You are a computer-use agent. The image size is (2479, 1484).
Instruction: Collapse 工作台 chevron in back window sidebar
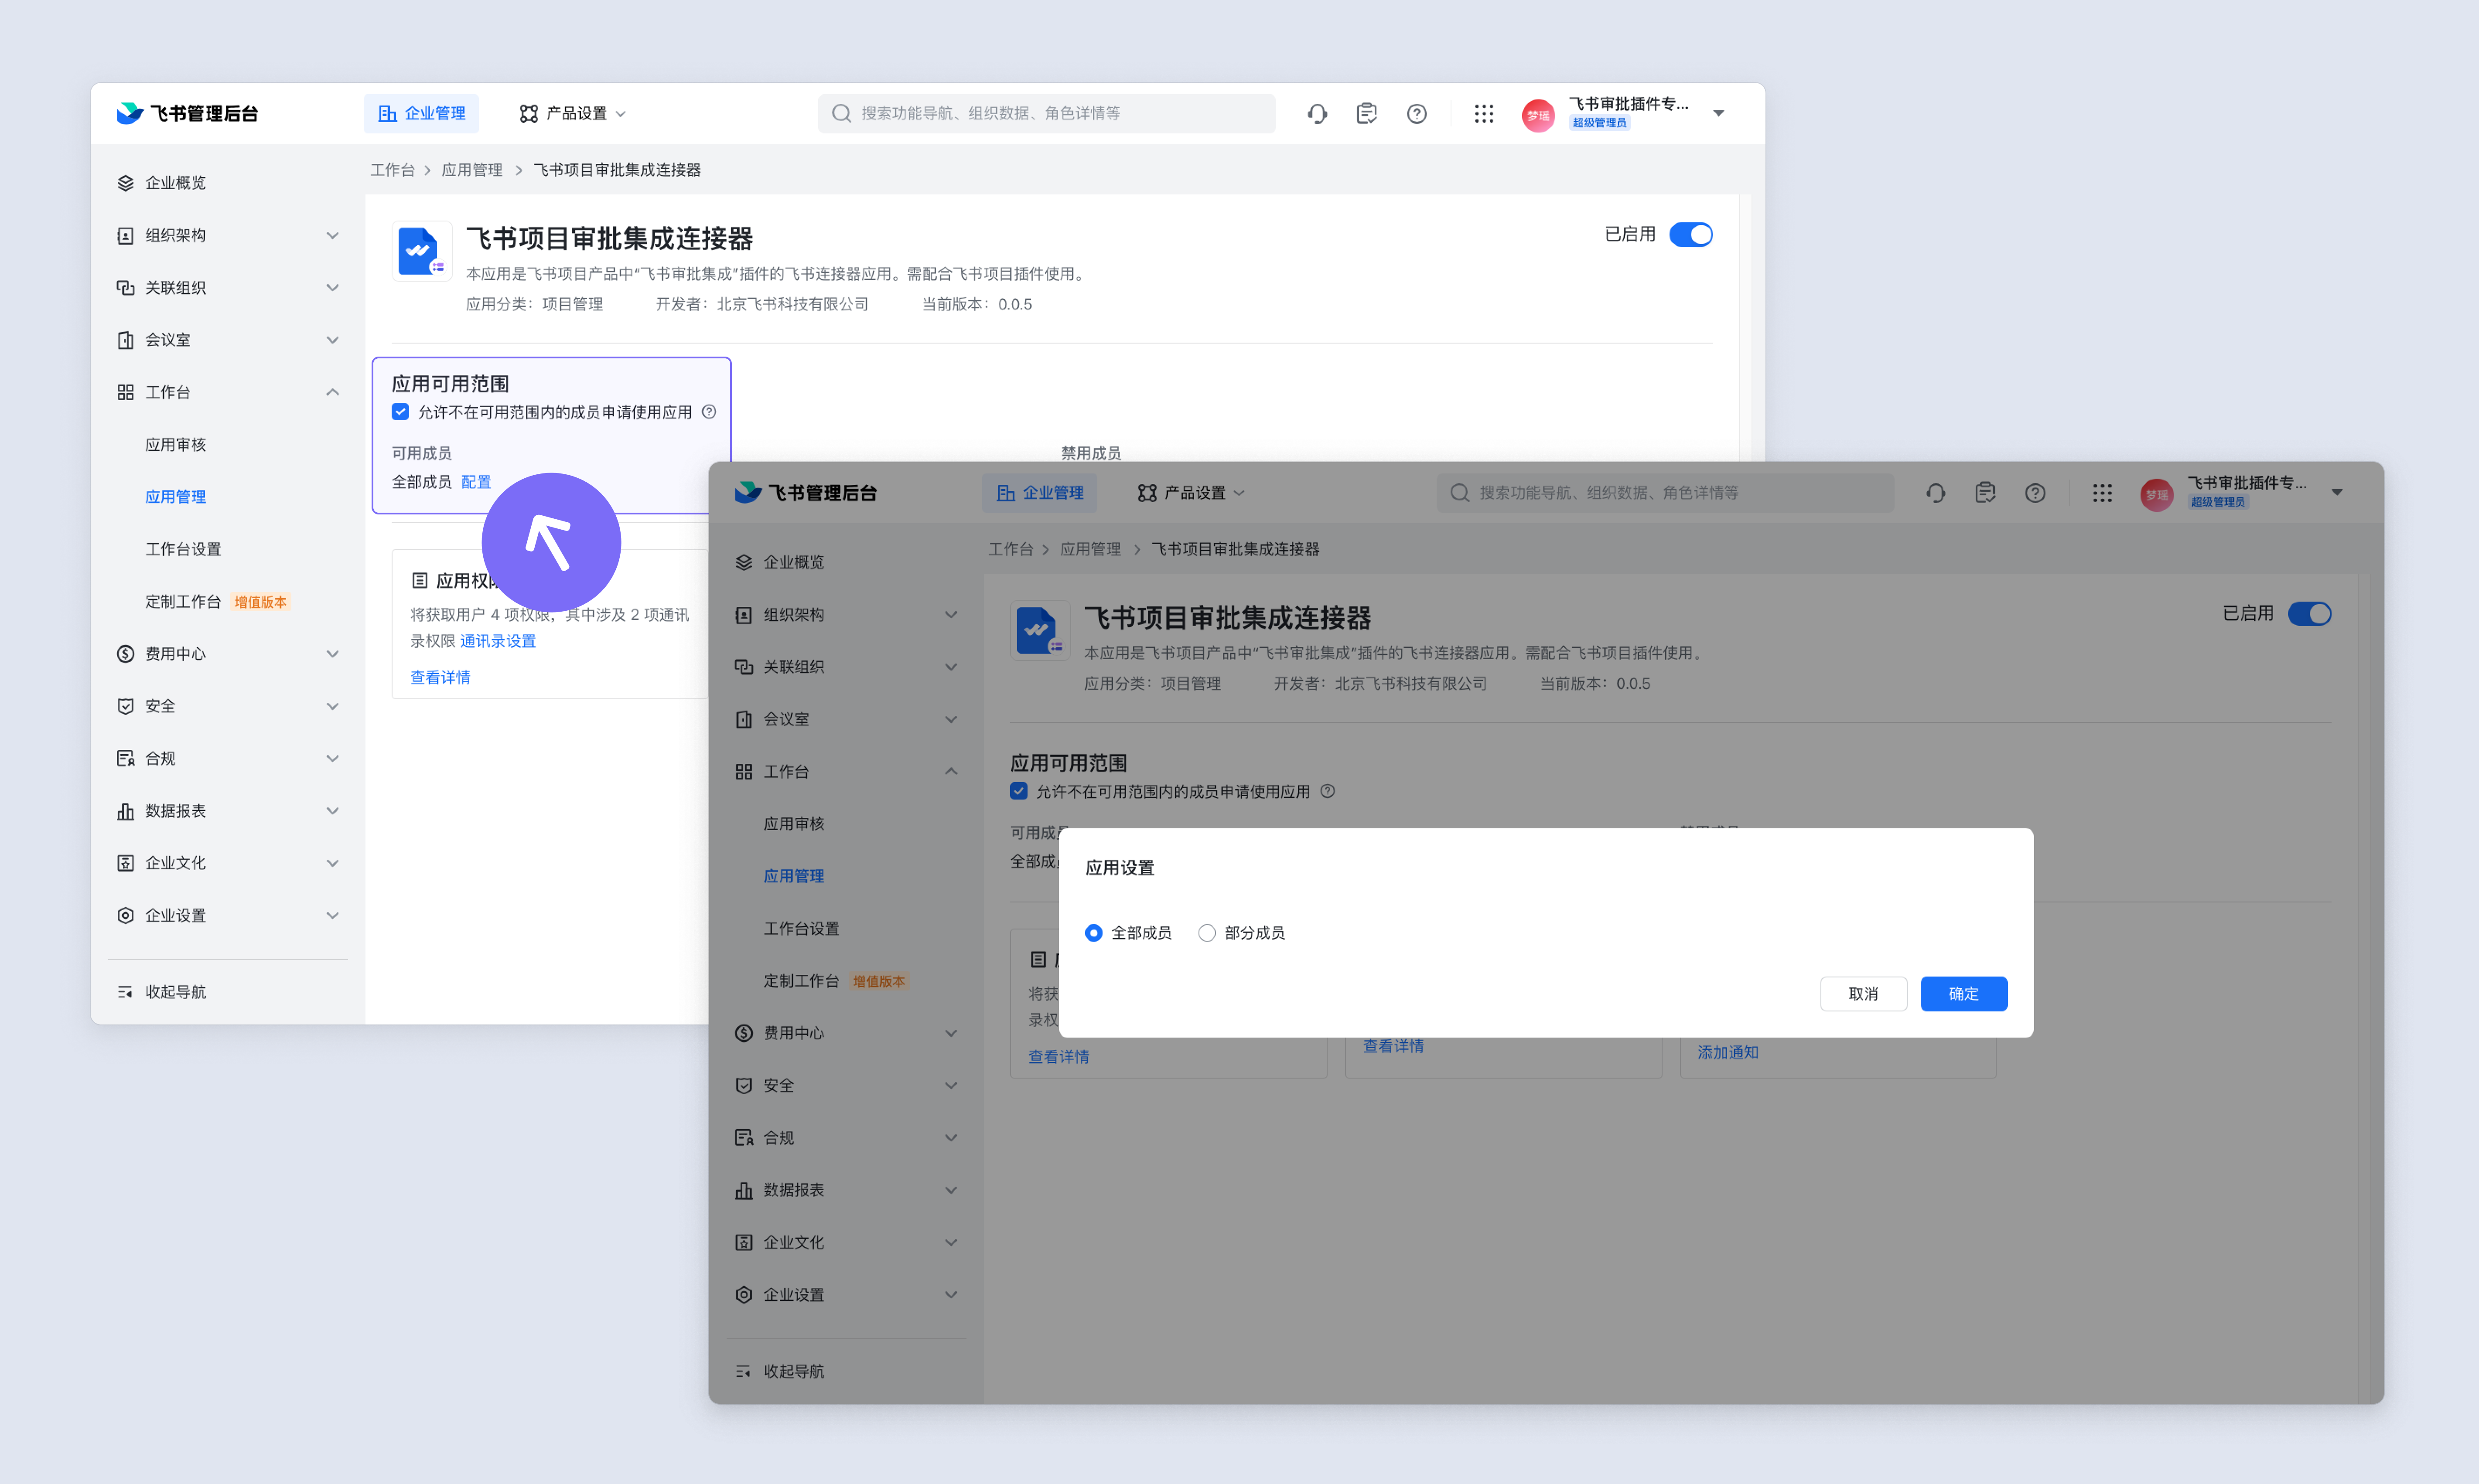[x=332, y=392]
